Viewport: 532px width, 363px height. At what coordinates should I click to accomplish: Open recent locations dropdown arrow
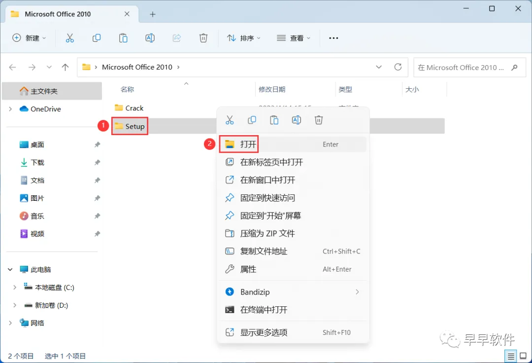point(49,67)
